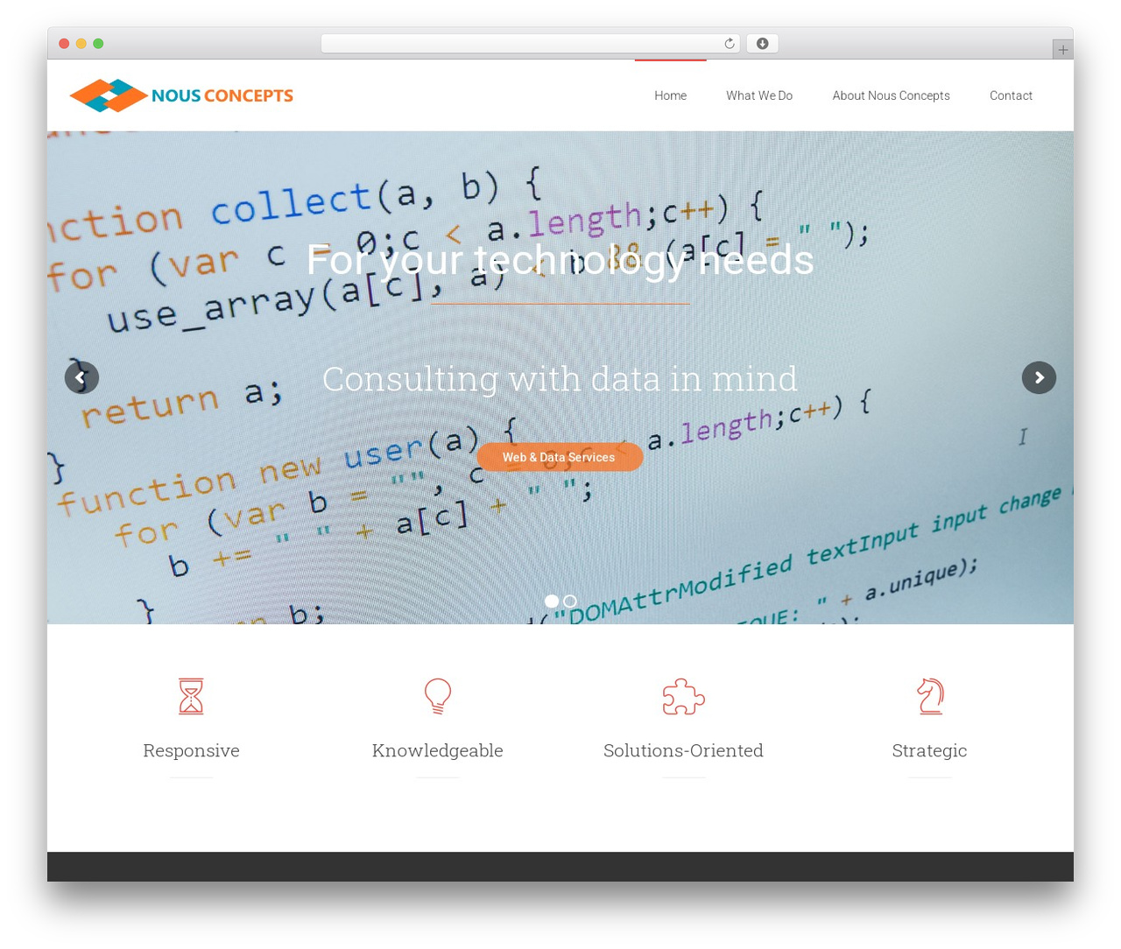Viewport: 1121px width, 949px height.
Task: Click the lightbulb Knowledgeable icon
Action: (x=438, y=696)
